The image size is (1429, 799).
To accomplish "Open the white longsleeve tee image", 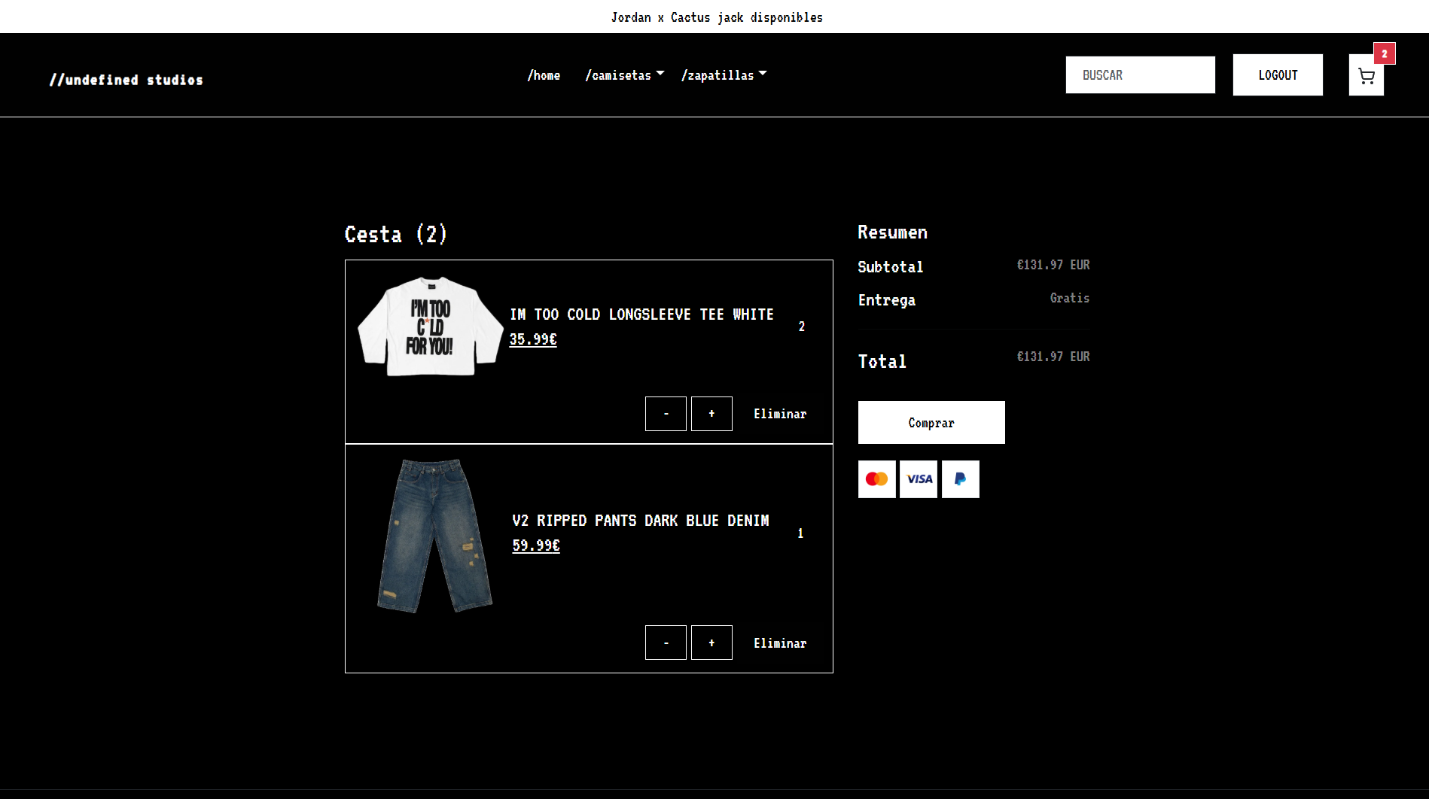I will click(x=430, y=327).
